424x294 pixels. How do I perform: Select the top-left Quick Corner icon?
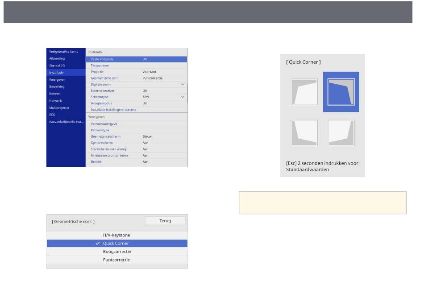pos(304,92)
